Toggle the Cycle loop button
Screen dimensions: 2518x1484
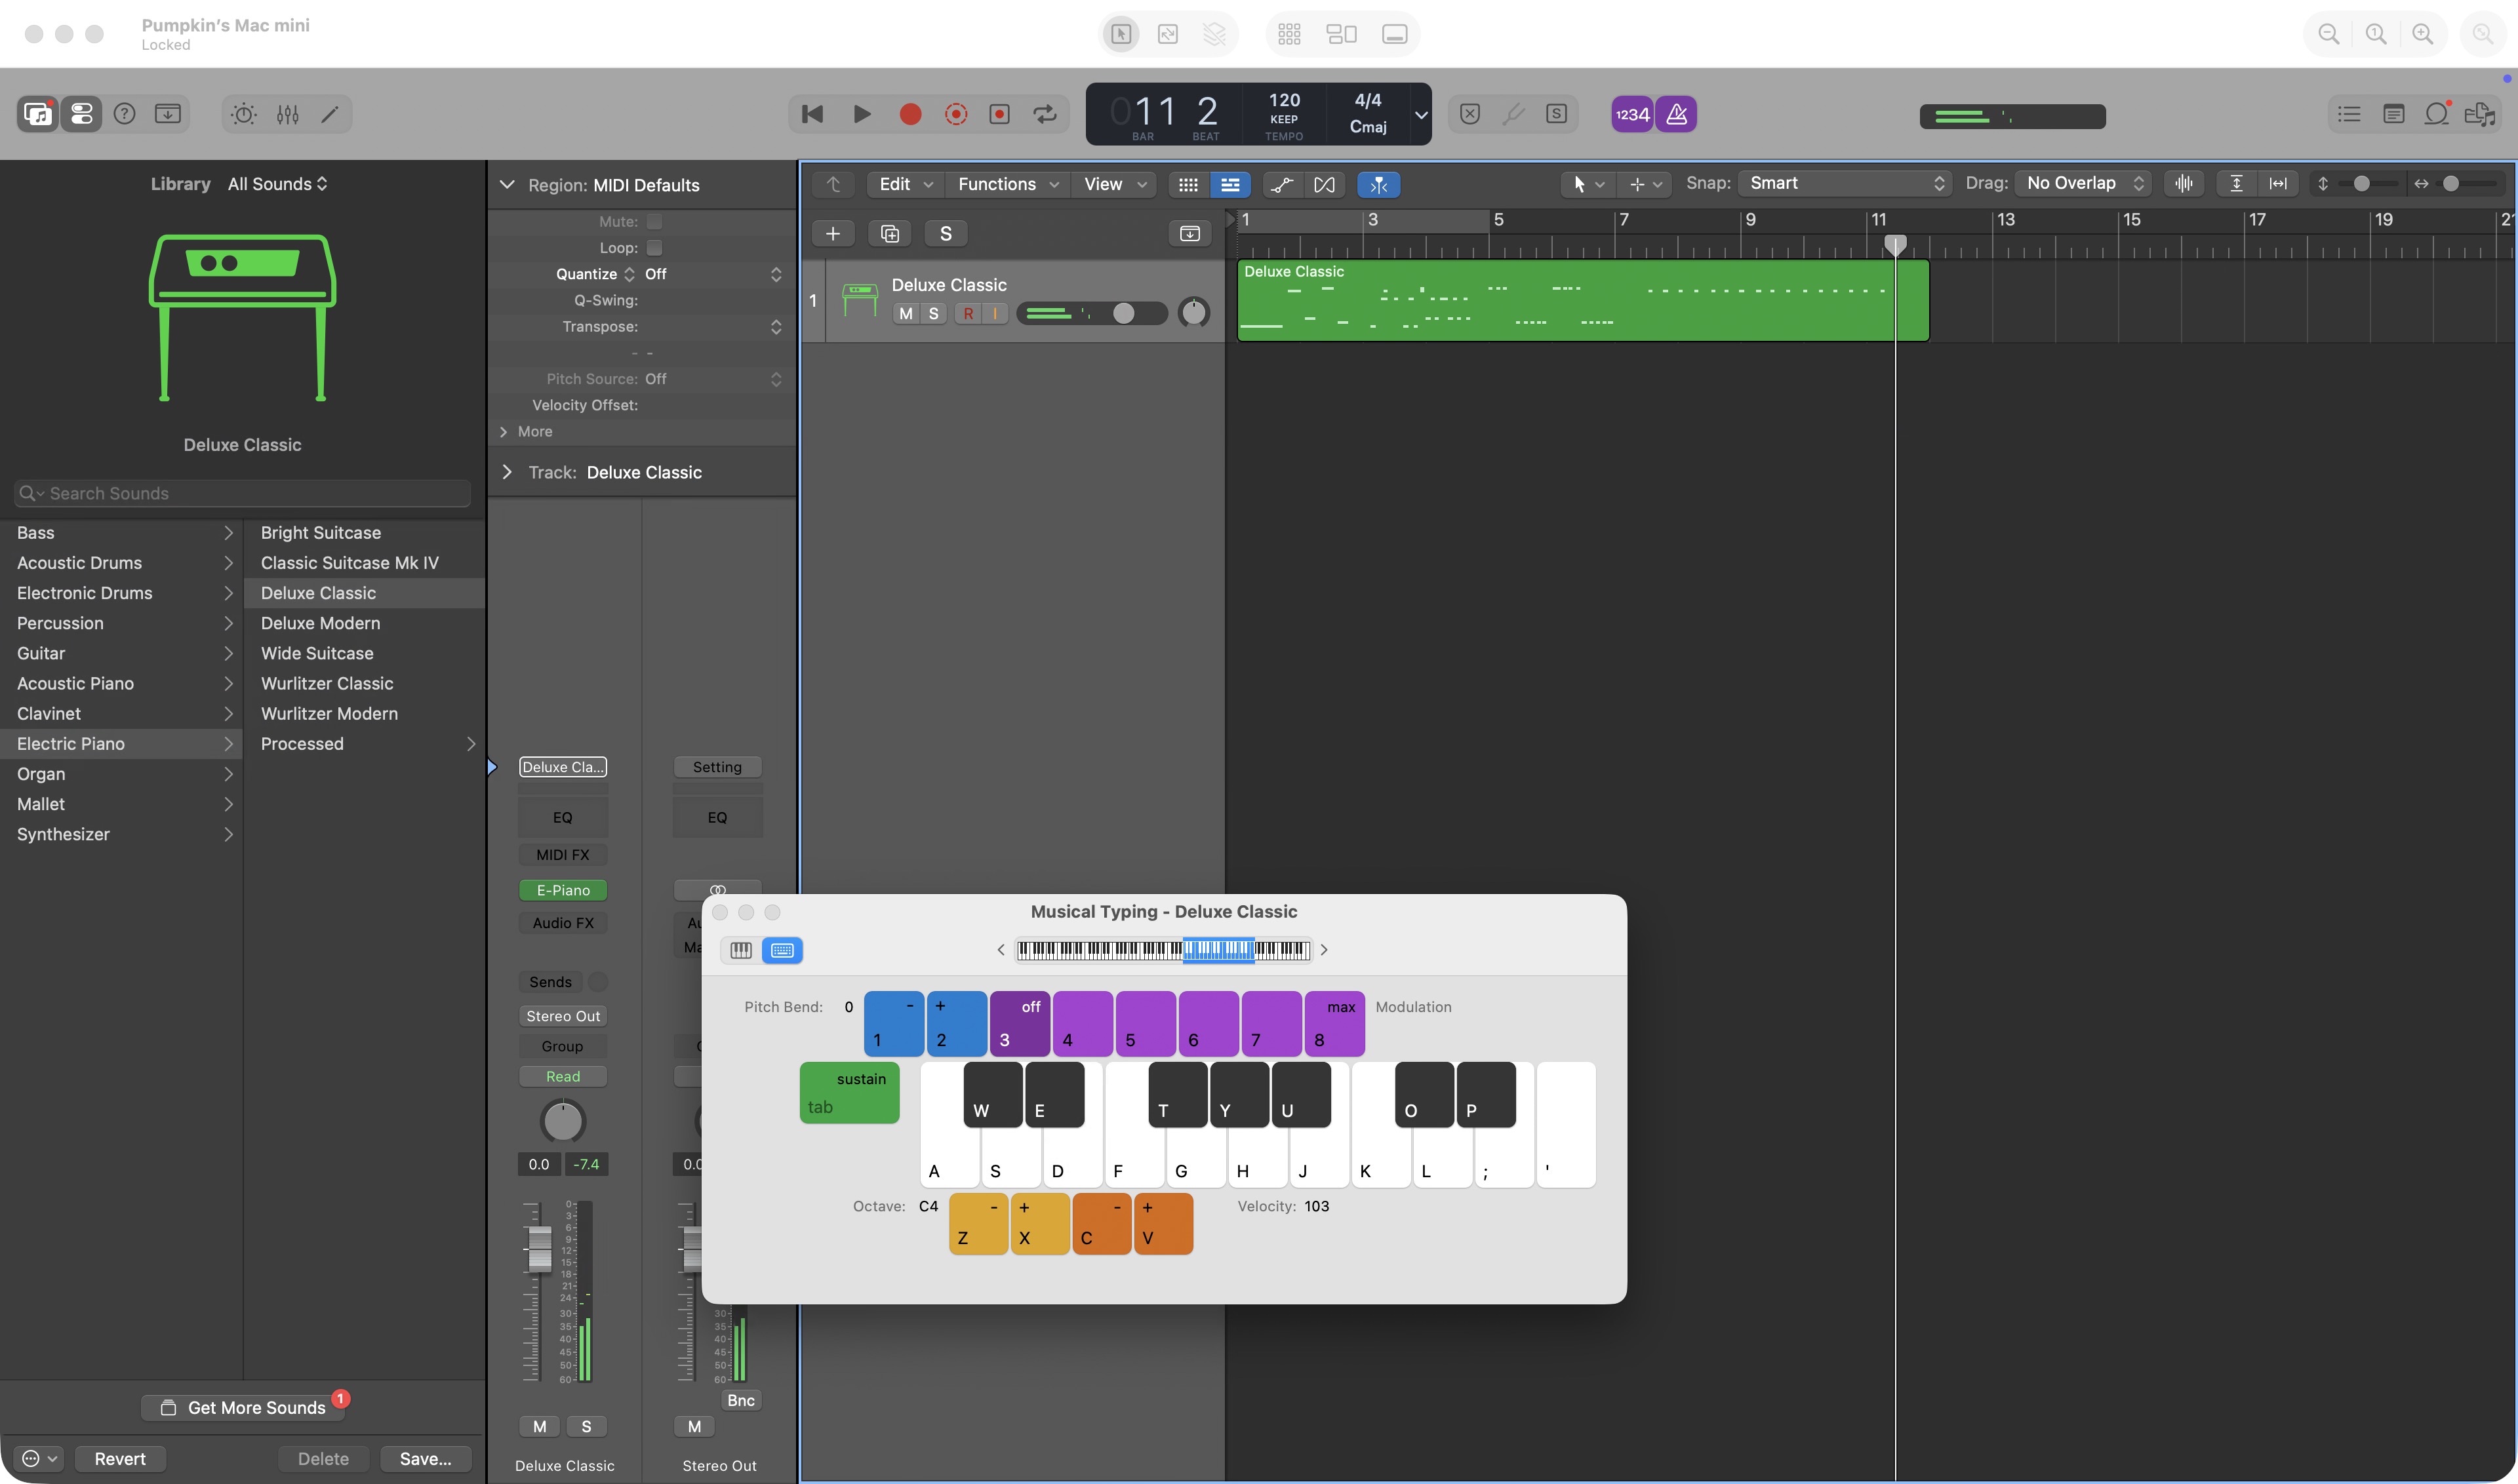click(x=1045, y=114)
